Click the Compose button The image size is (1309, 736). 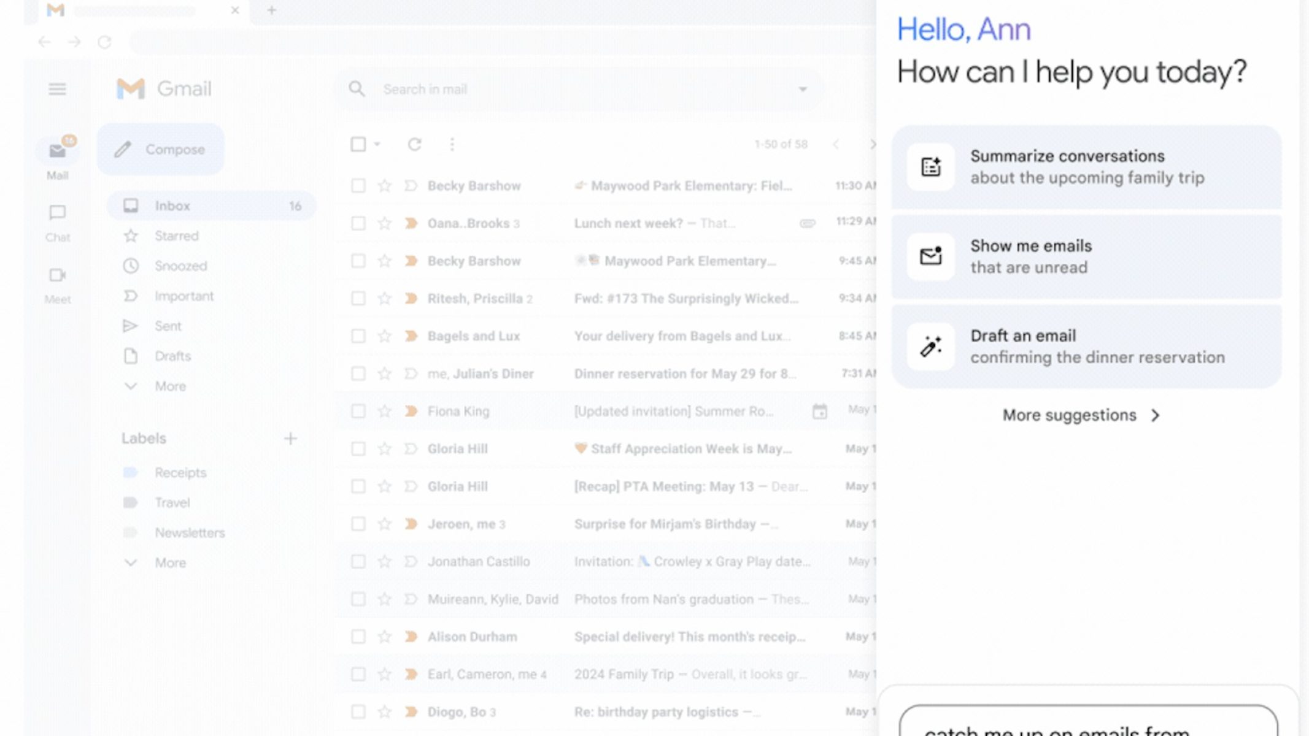161,150
